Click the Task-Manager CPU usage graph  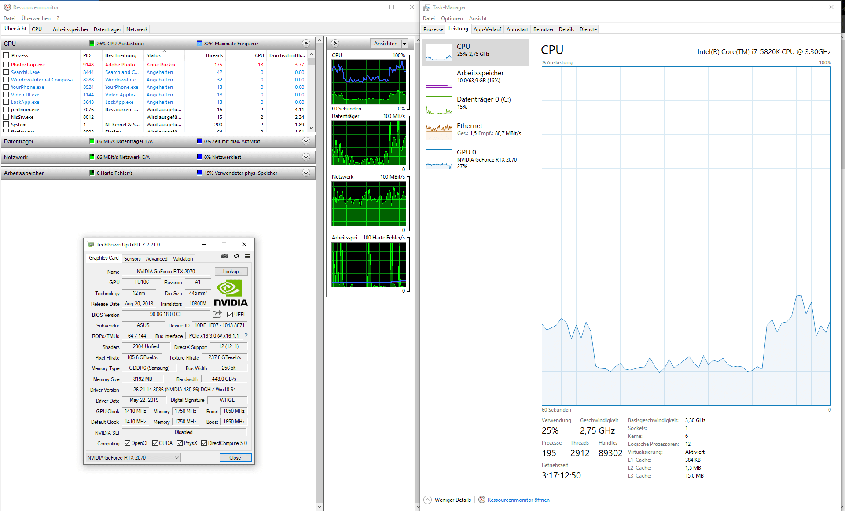[x=686, y=236]
